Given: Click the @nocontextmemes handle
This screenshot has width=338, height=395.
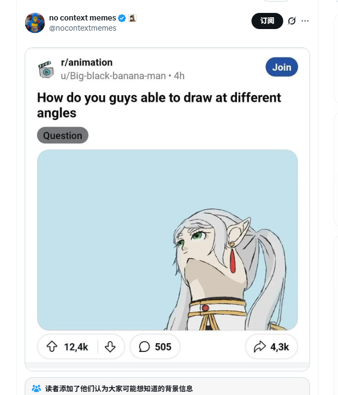Looking at the screenshot, I should (83, 28).
